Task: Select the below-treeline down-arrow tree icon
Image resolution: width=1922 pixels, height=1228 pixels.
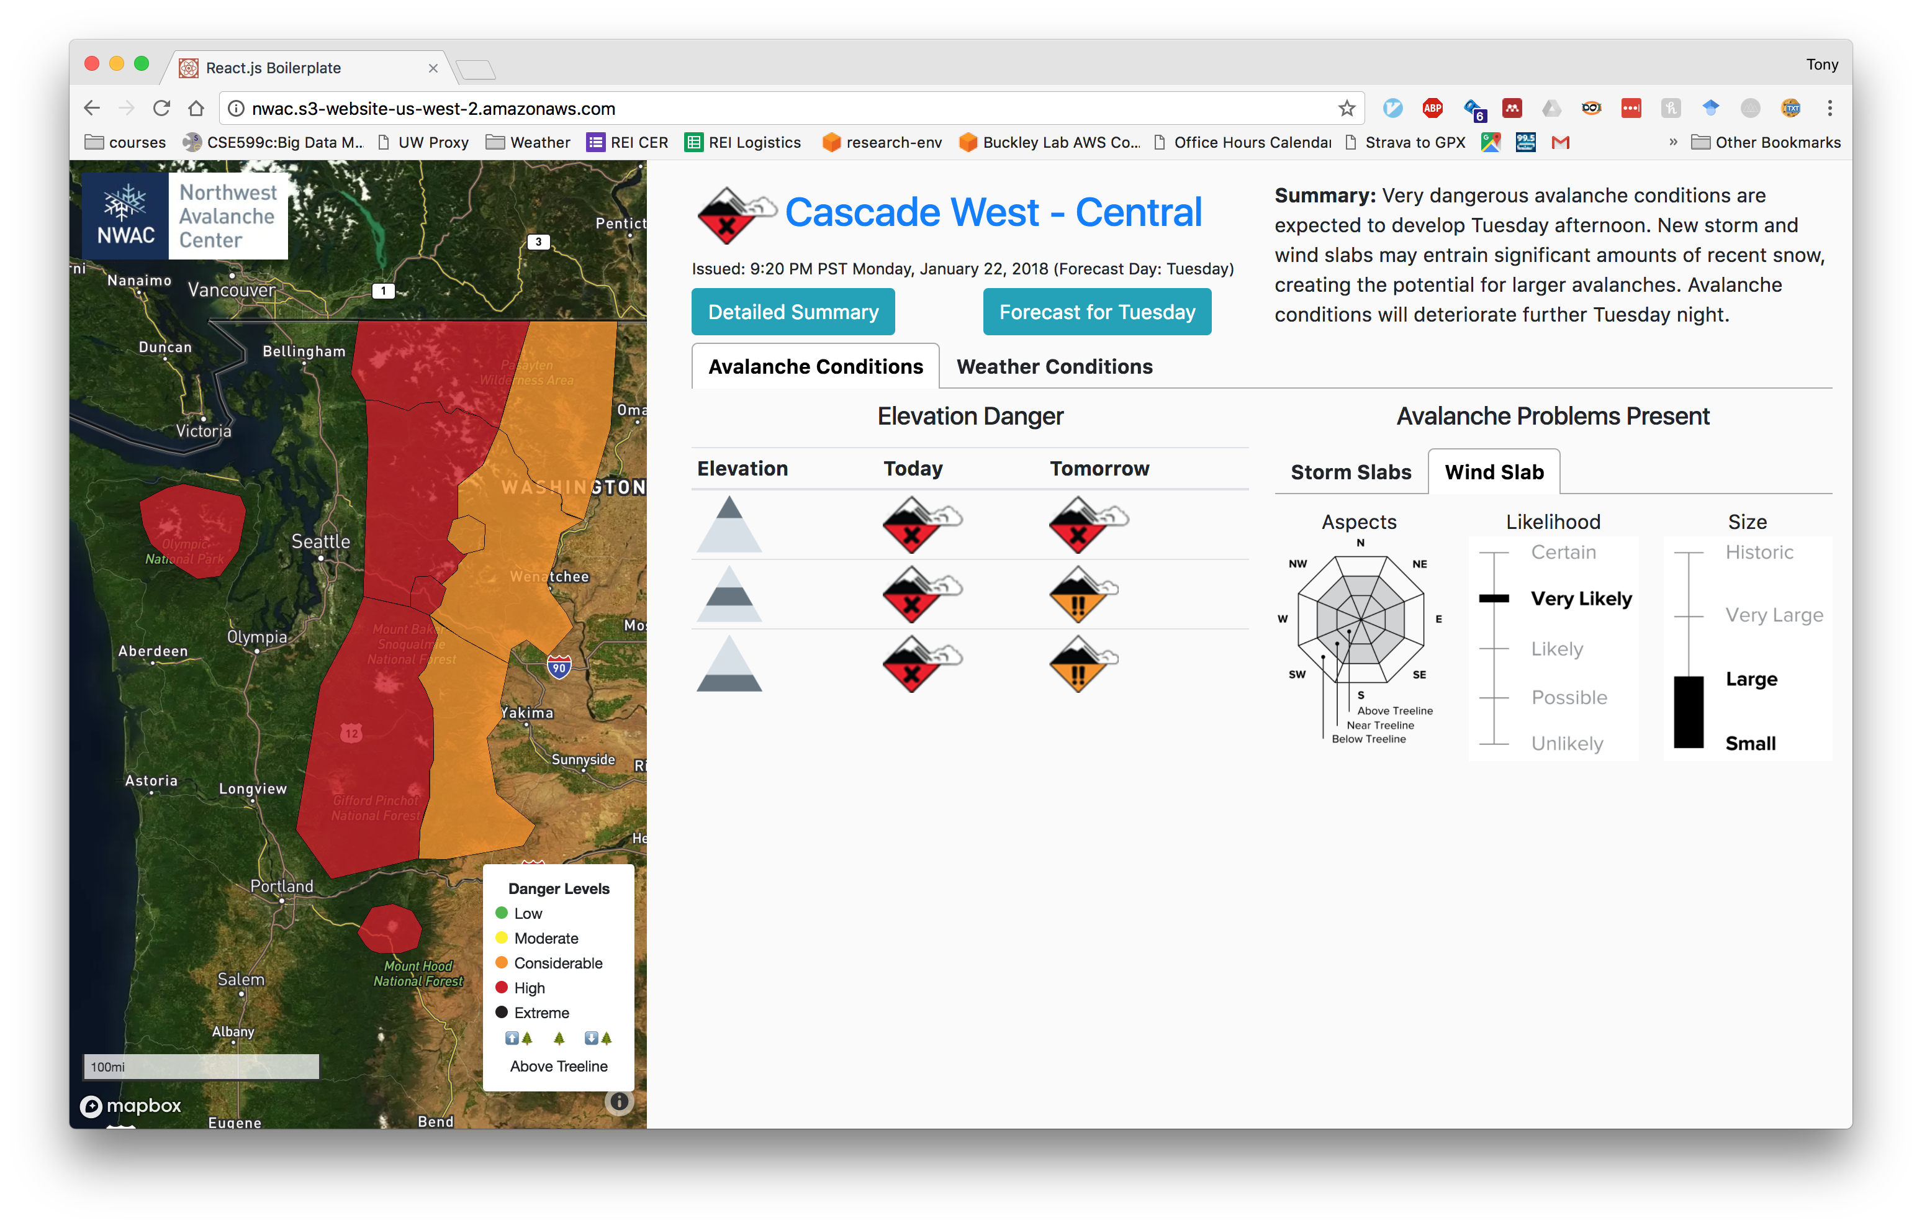Action: click(x=598, y=1038)
